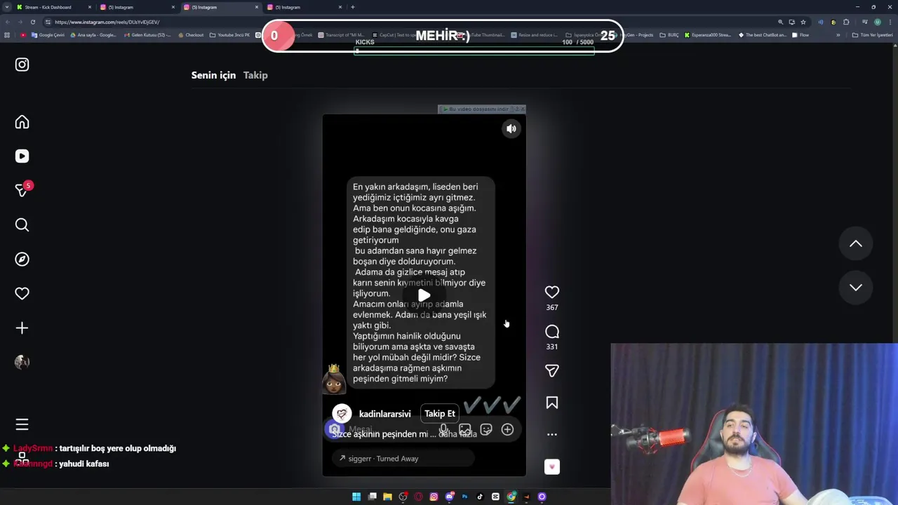Open TikTok from the taskbar
The width and height of the screenshot is (898, 505).
point(480,497)
